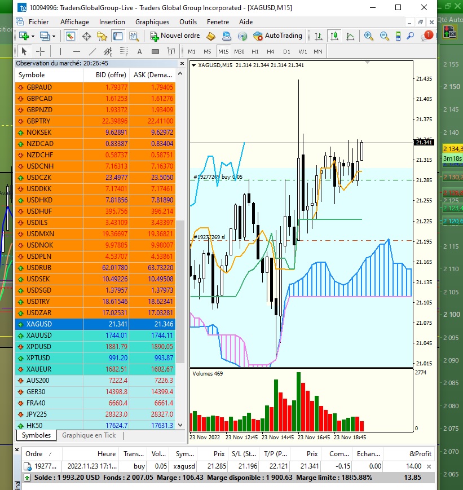Select the line chart display icon
Image resolution: width=463 pixels, height=490 pixels.
[350, 36]
